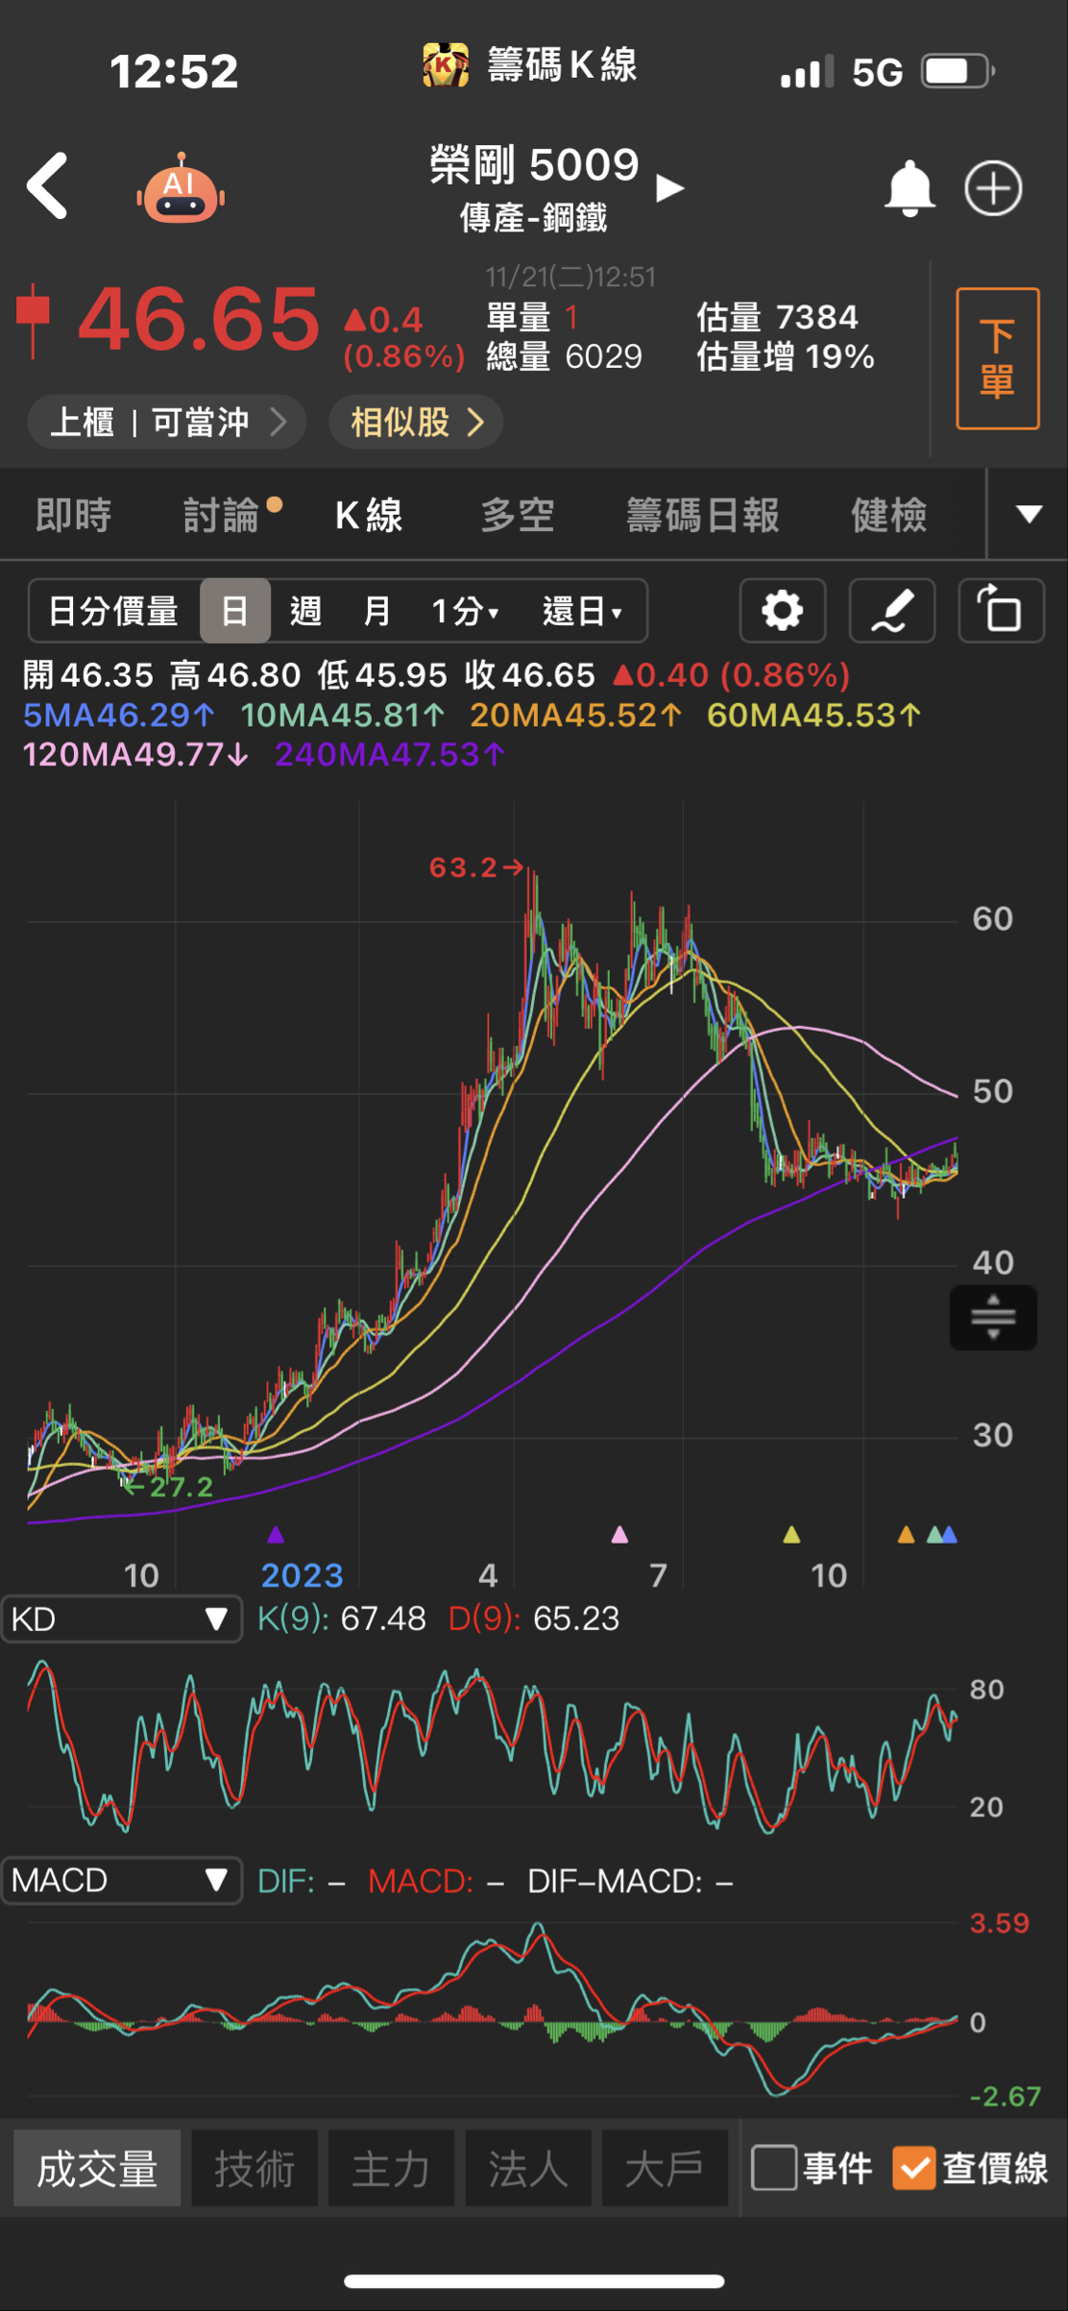Image resolution: width=1068 pixels, height=2311 pixels.
Task: Tap the price alert bell icon
Action: tap(909, 188)
